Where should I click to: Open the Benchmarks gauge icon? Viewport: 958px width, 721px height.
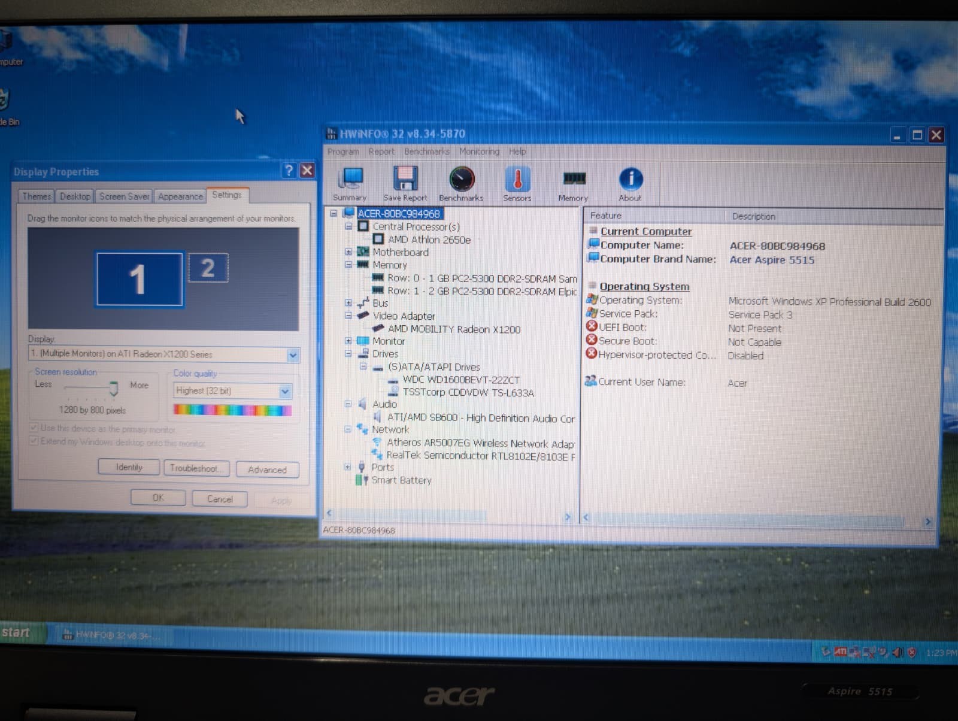click(x=461, y=184)
